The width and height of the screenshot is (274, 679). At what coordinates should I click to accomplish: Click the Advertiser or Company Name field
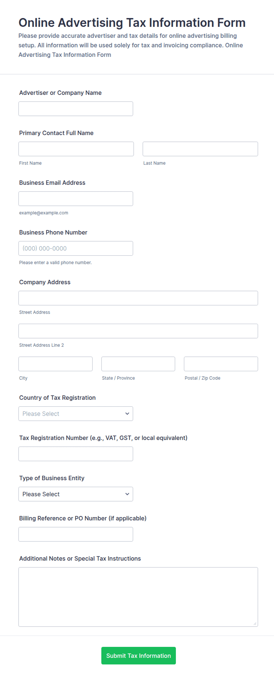(x=76, y=109)
